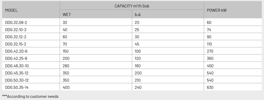Select model DDG.45.35-12

point(17,73)
